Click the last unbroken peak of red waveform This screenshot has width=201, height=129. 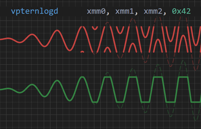(83, 27)
